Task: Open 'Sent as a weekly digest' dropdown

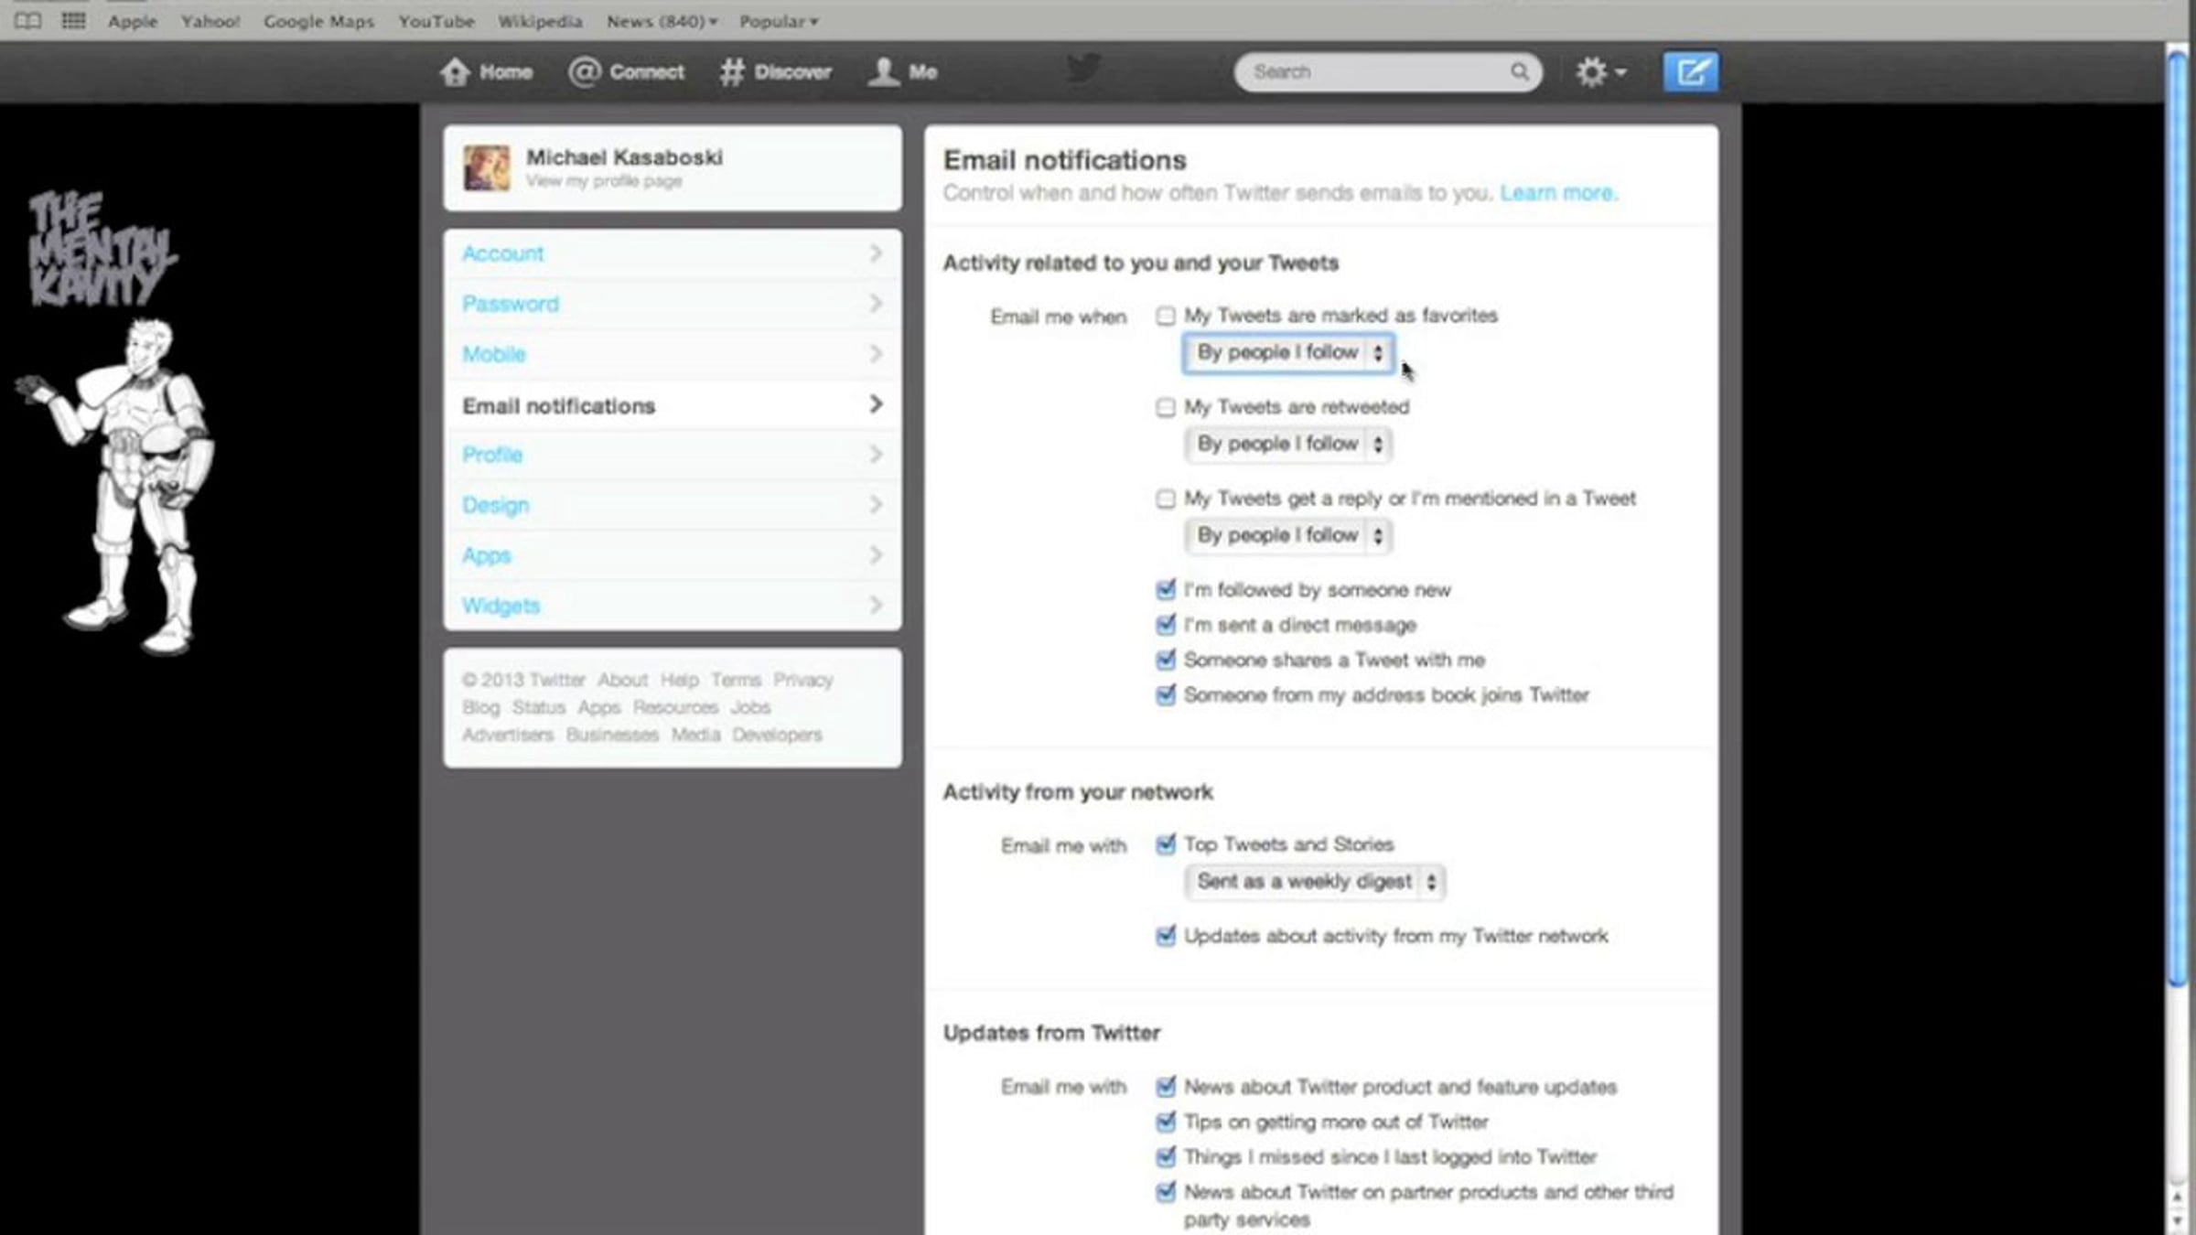Action: [1314, 882]
